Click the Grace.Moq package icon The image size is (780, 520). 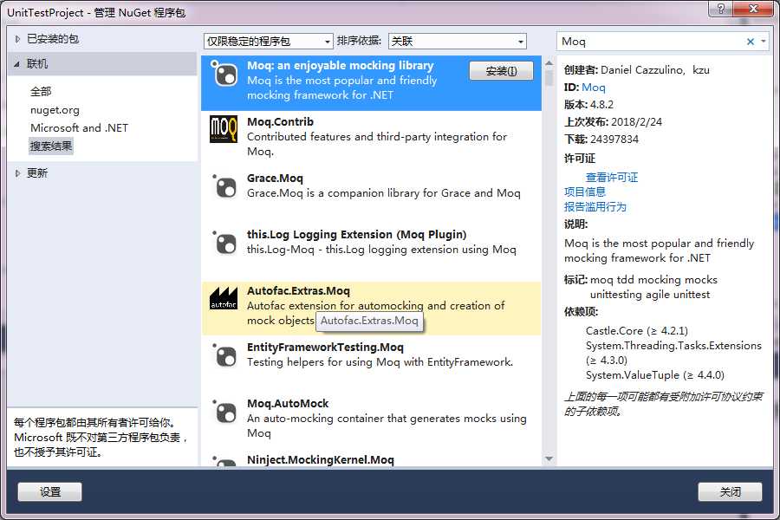[x=224, y=187]
